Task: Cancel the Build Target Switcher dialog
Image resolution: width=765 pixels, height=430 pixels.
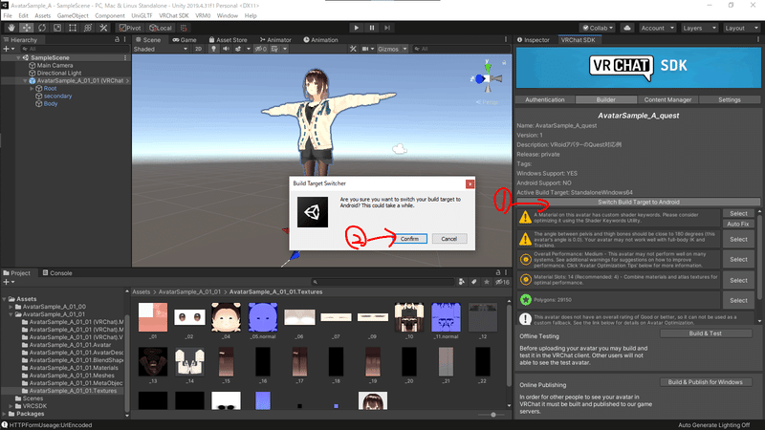Action: (x=448, y=238)
